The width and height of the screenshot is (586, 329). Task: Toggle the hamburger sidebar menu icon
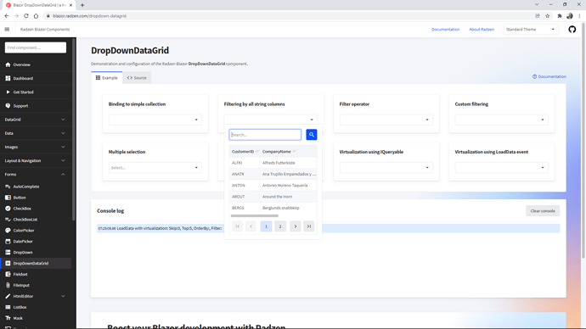tap(7, 29)
